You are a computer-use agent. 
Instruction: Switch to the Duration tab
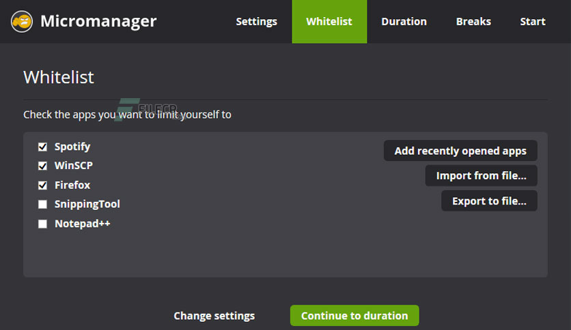pos(404,21)
